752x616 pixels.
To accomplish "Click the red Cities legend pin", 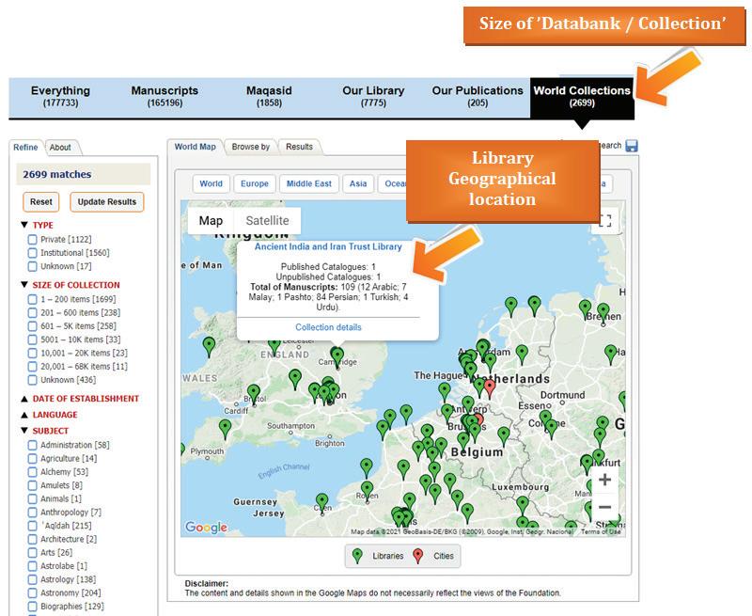I will [x=418, y=556].
